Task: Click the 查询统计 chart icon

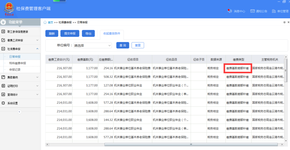Action: point(3,94)
